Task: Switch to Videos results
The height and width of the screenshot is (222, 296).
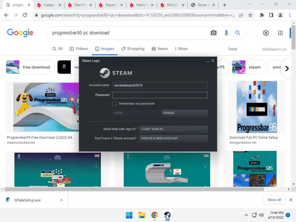Action: 79,49
